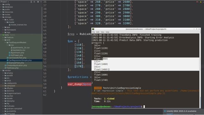Click the terminal window app icon in title bar
Viewport: 204px width, 115px height.
(x=93, y=29)
